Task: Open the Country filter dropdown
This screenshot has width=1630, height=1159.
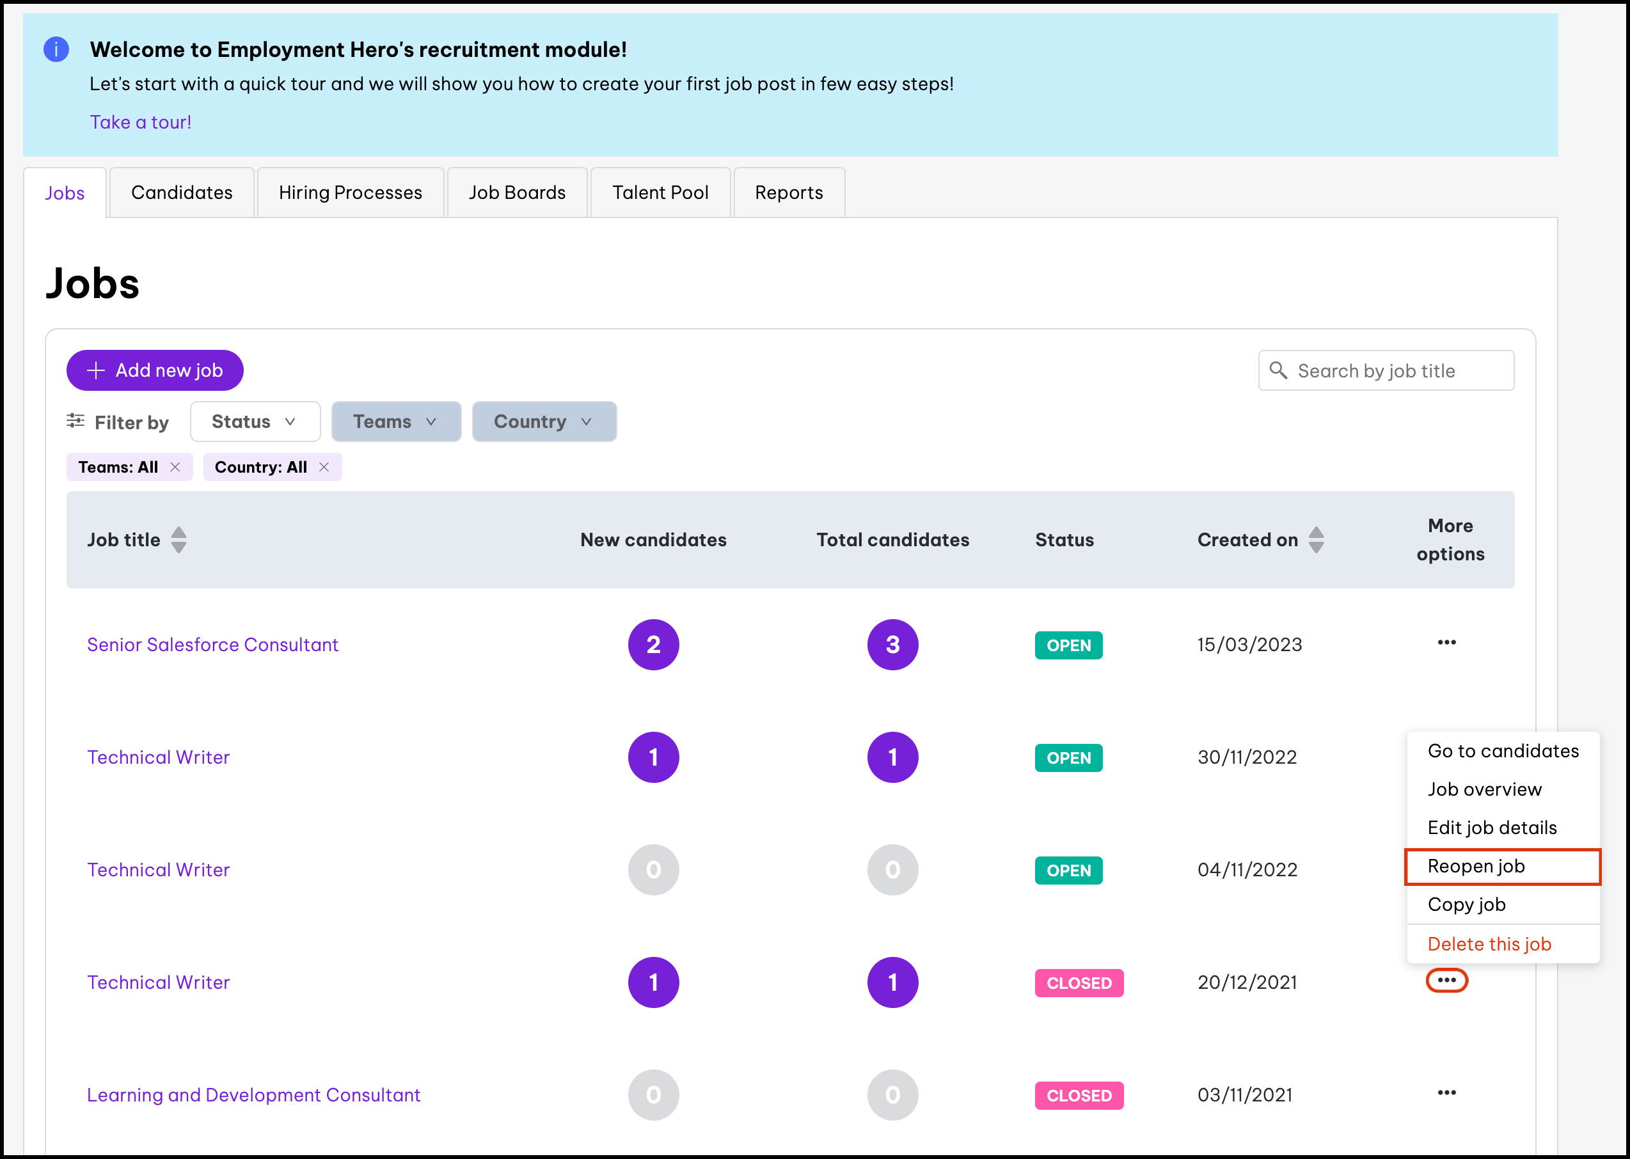Action: point(544,422)
